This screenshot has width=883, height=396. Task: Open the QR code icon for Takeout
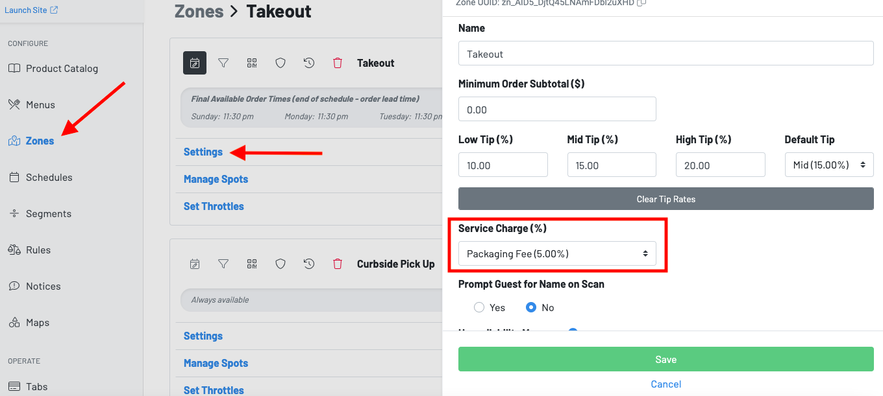[x=252, y=63]
